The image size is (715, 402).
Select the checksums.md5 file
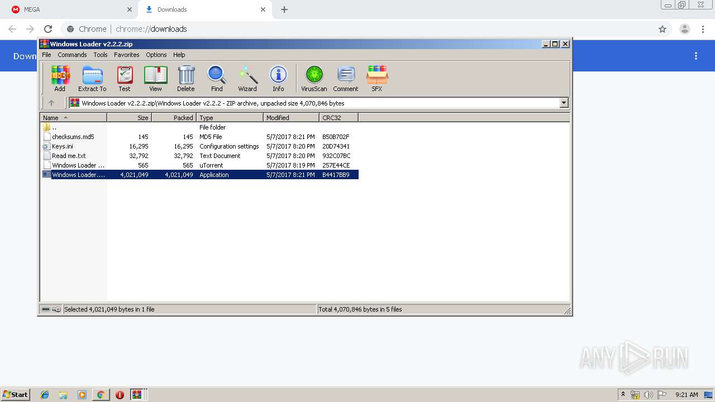200,137
